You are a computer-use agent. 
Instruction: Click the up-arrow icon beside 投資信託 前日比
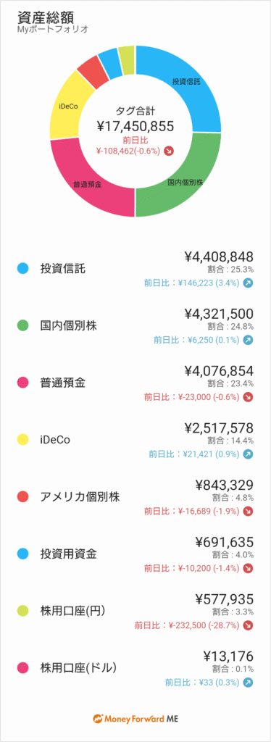tap(249, 283)
